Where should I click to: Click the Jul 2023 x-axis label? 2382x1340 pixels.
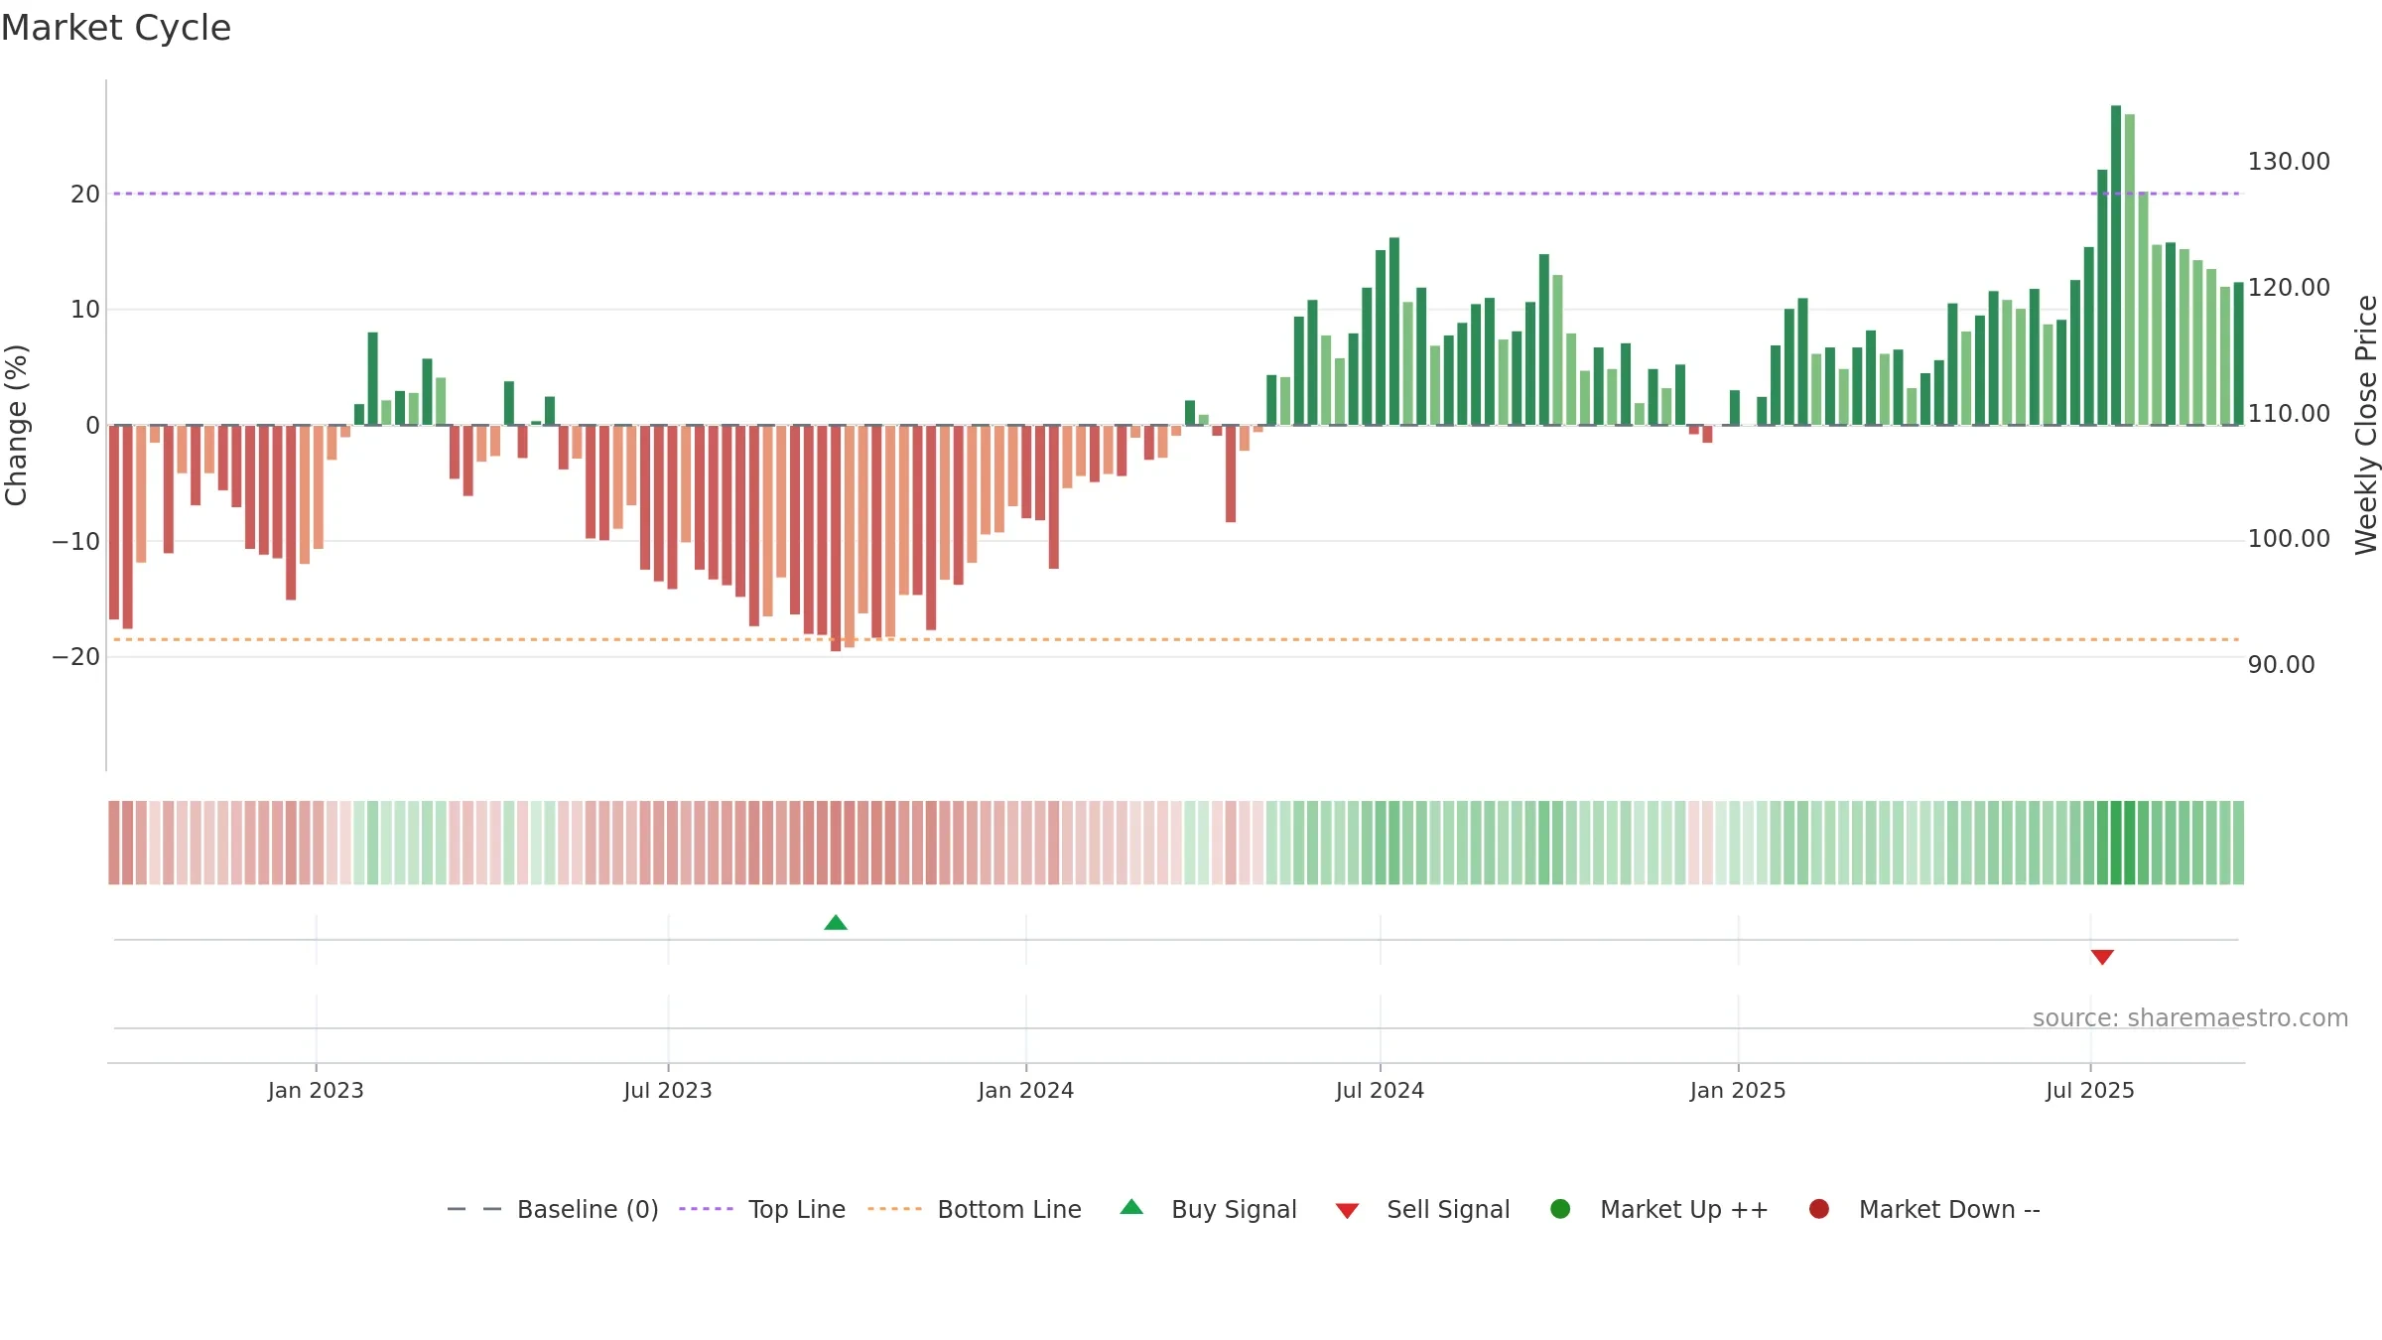[x=668, y=1090]
